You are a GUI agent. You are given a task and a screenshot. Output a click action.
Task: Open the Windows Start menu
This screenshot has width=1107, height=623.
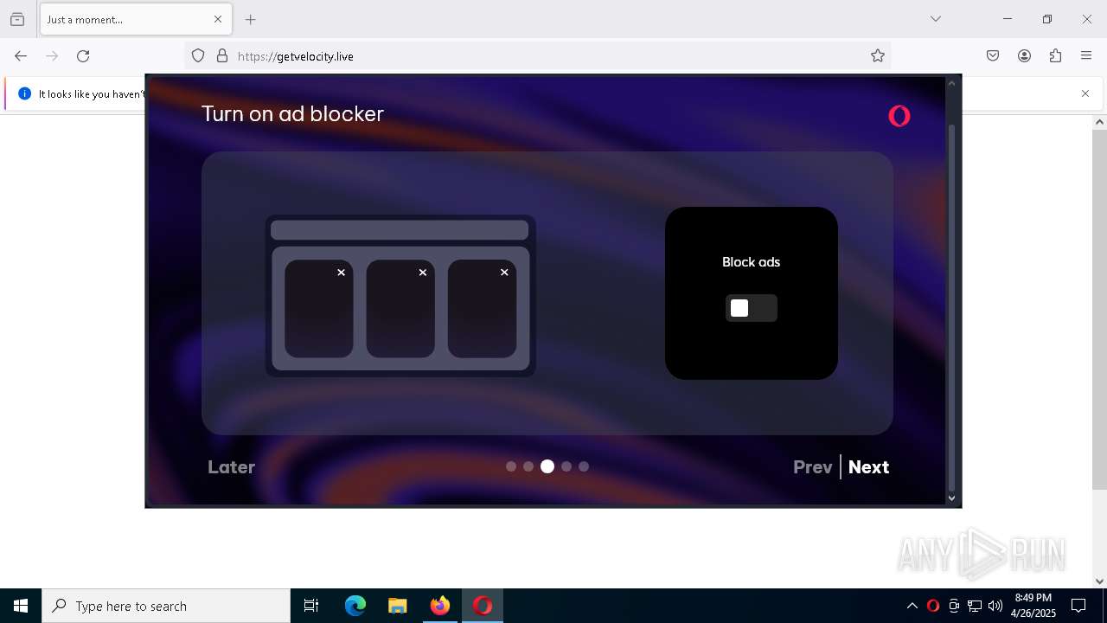pyautogui.click(x=21, y=606)
